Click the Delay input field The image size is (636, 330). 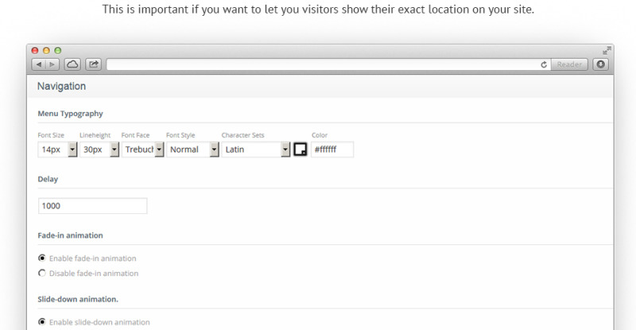(92, 206)
